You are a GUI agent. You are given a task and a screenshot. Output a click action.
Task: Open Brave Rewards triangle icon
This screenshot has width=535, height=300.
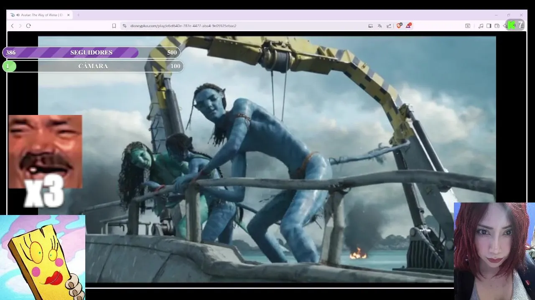(408, 25)
